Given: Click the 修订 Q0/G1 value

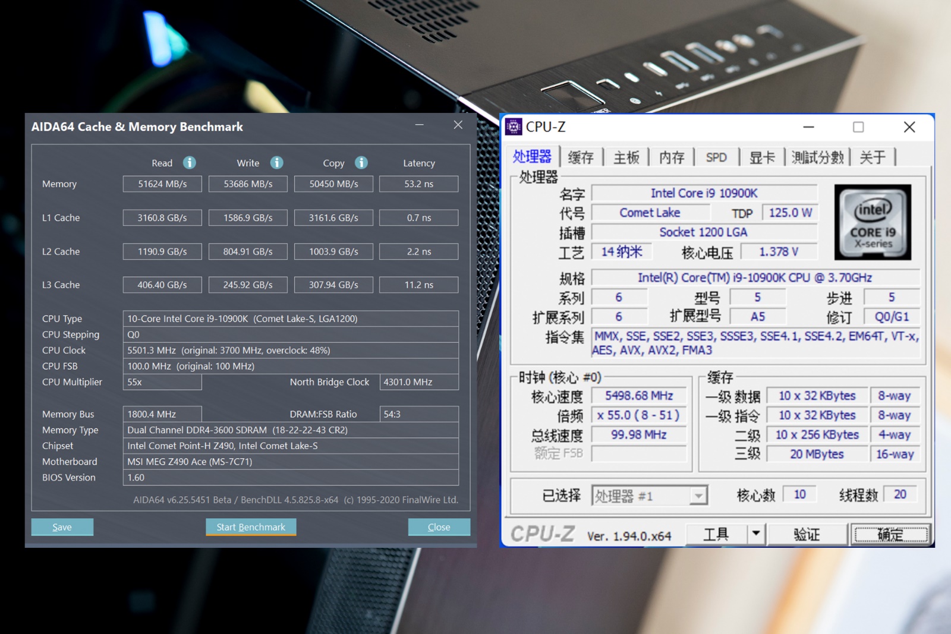Looking at the screenshot, I should click(x=892, y=317).
